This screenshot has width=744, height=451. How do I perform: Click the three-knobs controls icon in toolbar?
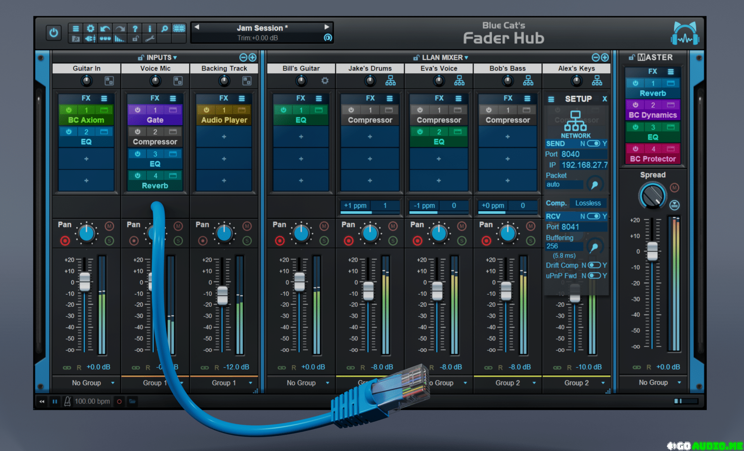[105, 38]
